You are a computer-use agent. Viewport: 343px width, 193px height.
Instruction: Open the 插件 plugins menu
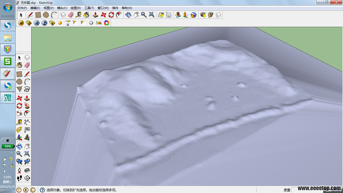point(115,8)
